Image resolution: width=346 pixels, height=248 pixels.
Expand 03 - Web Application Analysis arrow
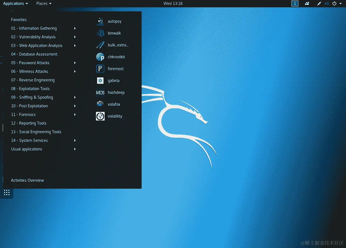click(x=75, y=46)
